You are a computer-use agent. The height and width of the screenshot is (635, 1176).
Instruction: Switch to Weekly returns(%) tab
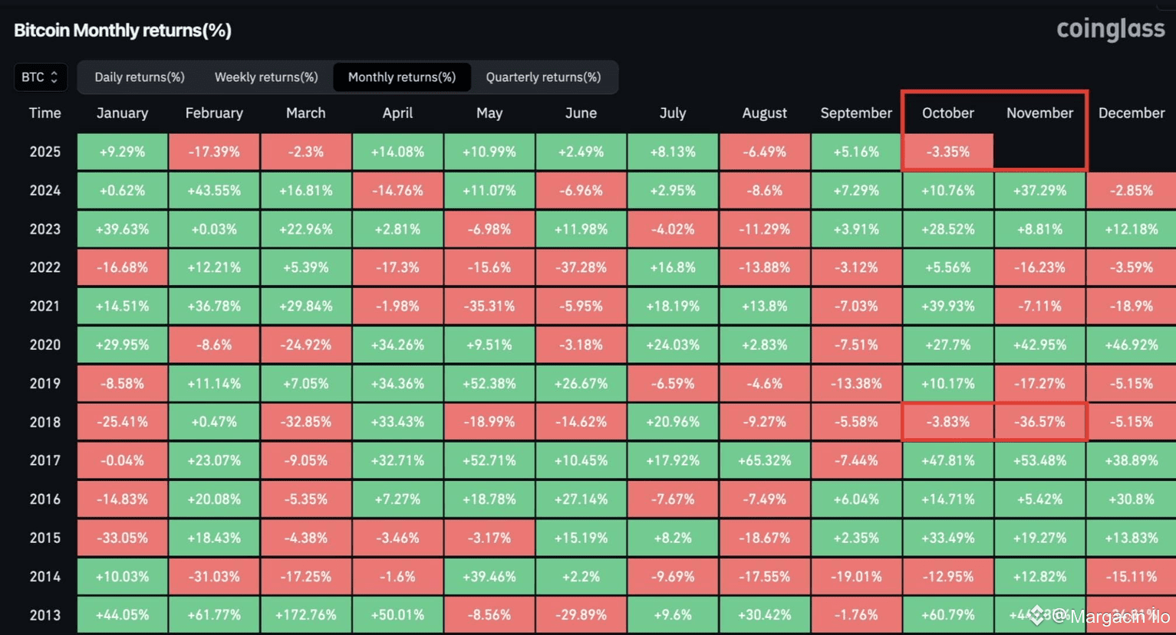coord(266,77)
